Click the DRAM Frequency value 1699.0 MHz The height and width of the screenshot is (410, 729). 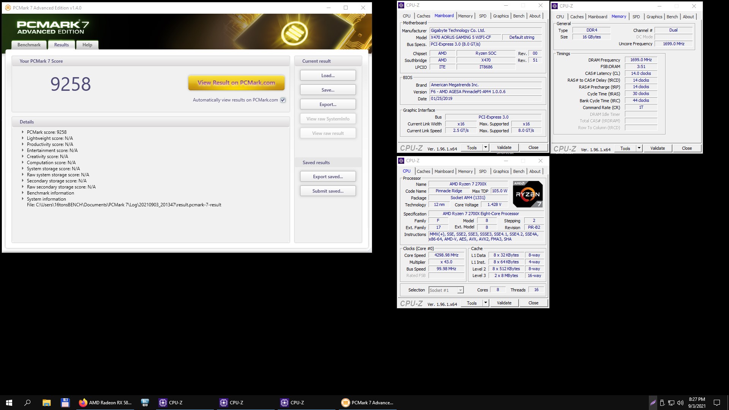coord(641,60)
